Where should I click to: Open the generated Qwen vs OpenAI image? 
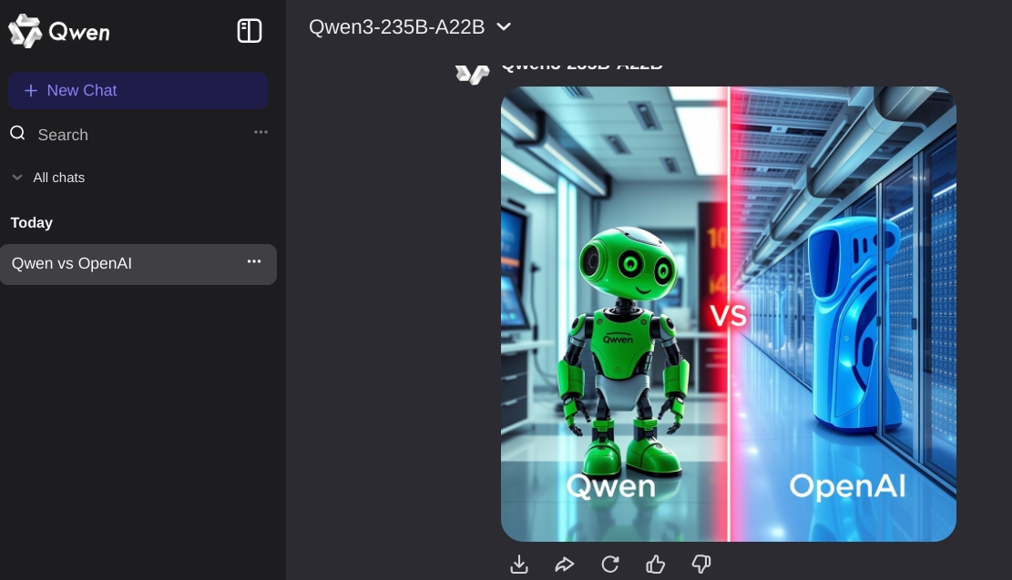pyautogui.click(x=729, y=314)
